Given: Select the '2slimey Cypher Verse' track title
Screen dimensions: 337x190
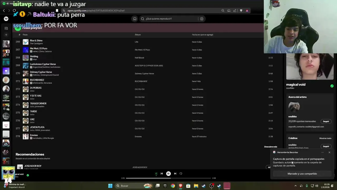Looking at the screenshot, I should point(41,72).
